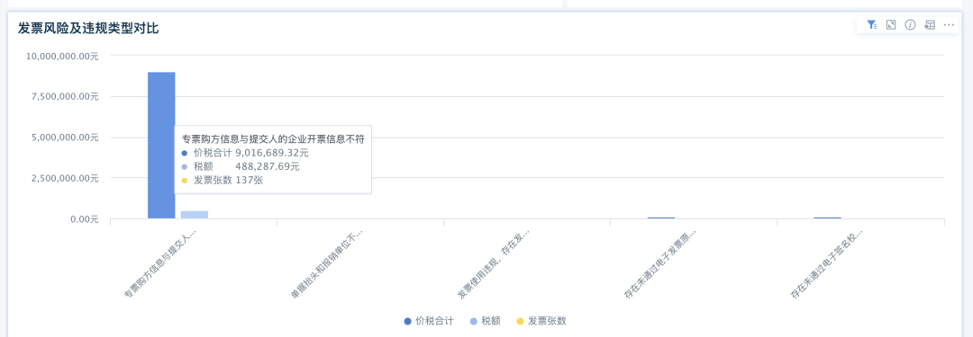The width and height of the screenshot is (973, 337).
Task: Click the yellow 发票张数 legend dot
Action: point(522,321)
